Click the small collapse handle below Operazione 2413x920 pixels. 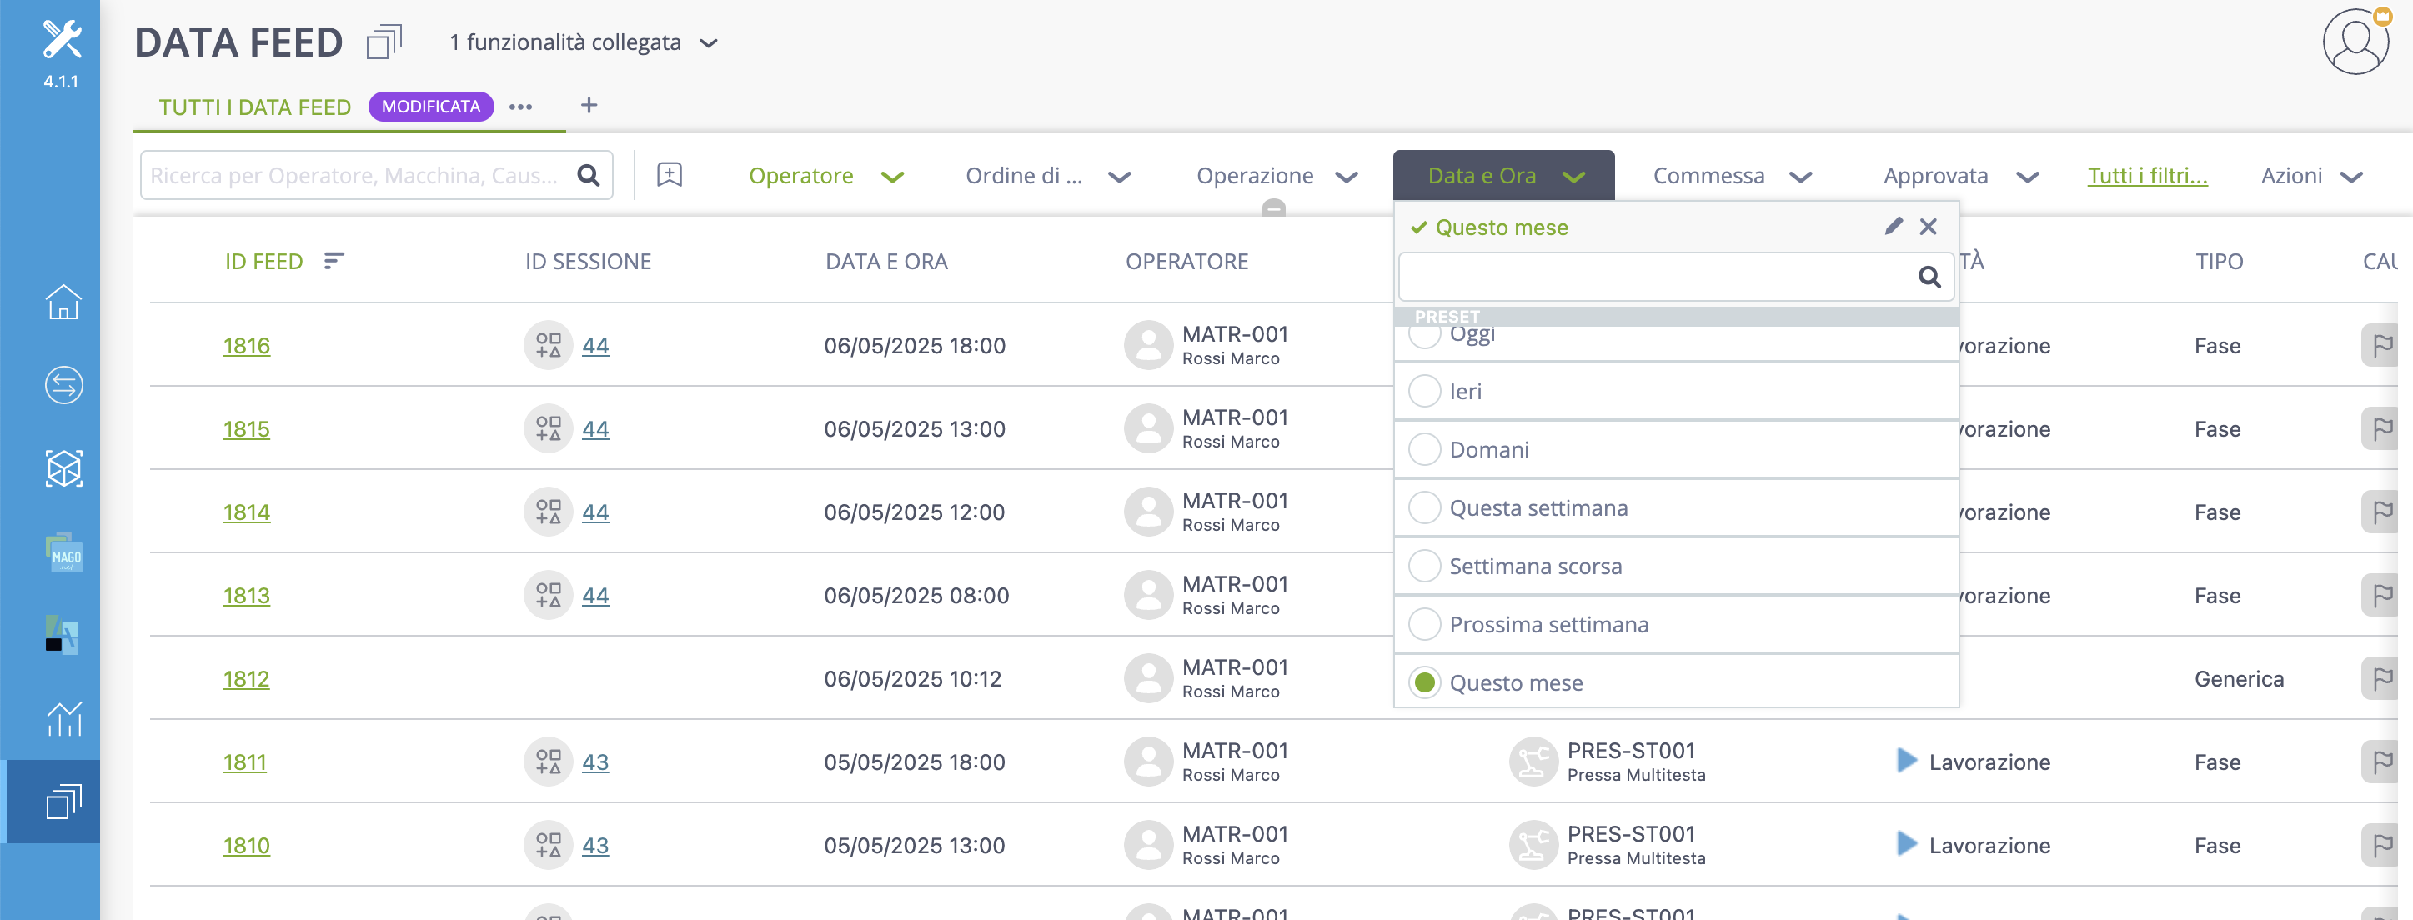(1273, 207)
